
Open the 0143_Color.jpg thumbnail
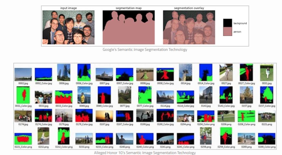tap(226, 95)
